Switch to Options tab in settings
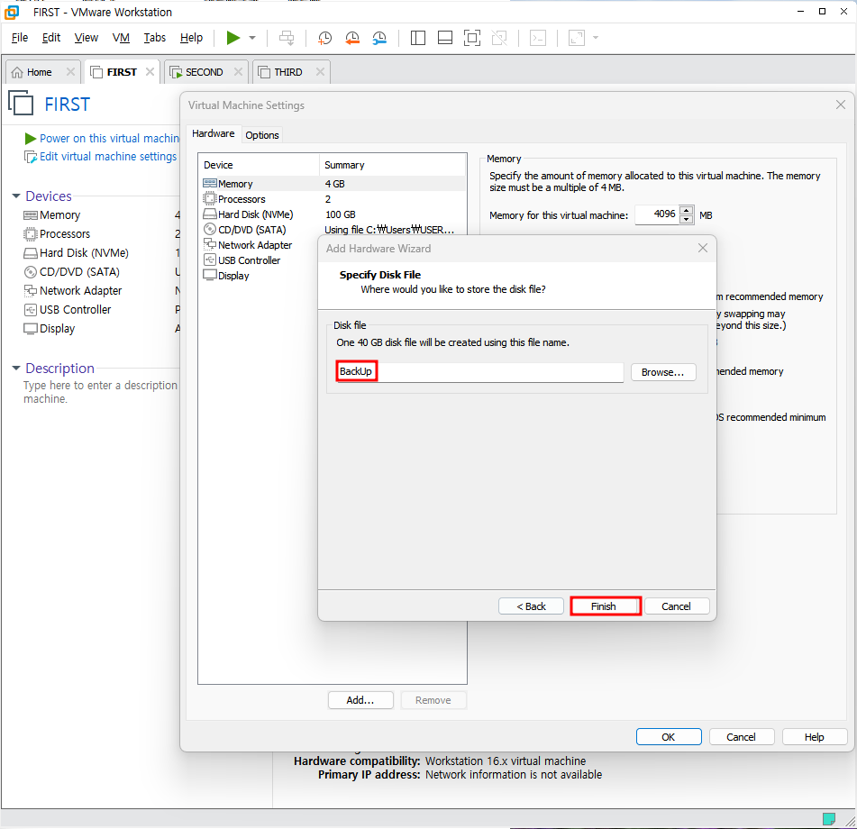Viewport: 857px width, 829px height. pyautogui.click(x=262, y=135)
